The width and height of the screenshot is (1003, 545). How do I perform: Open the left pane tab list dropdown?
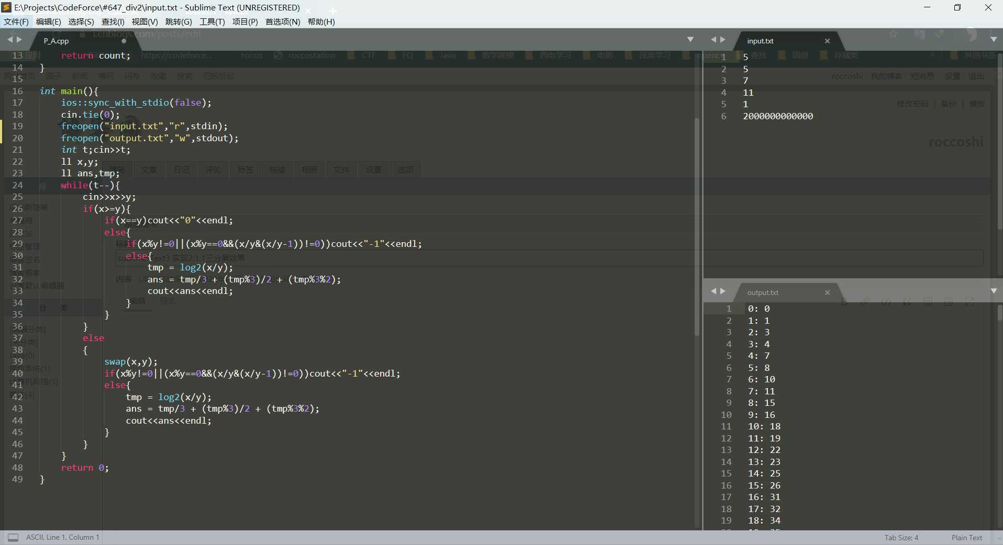pyautogui.click(x=690, y=39)
